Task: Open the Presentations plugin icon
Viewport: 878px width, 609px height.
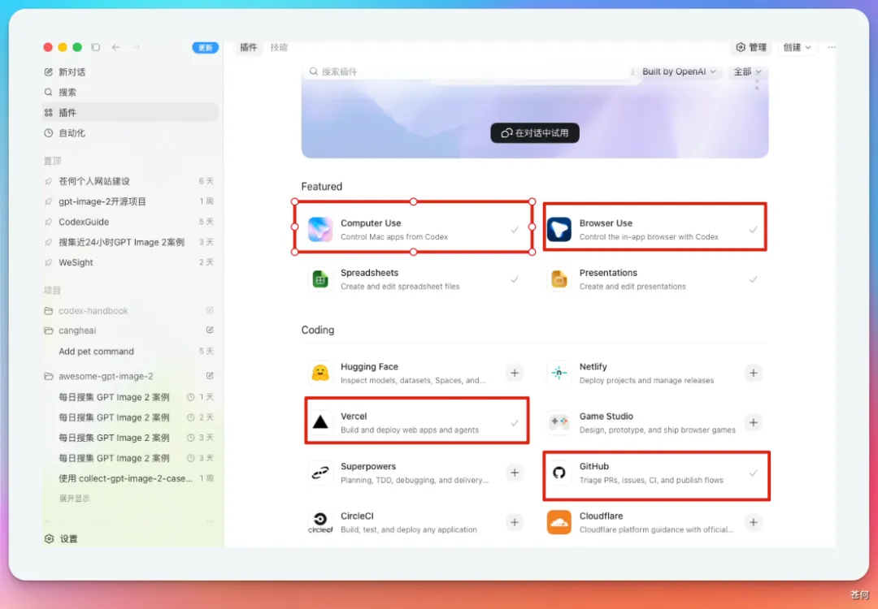Action: click(x=559, y=279)
